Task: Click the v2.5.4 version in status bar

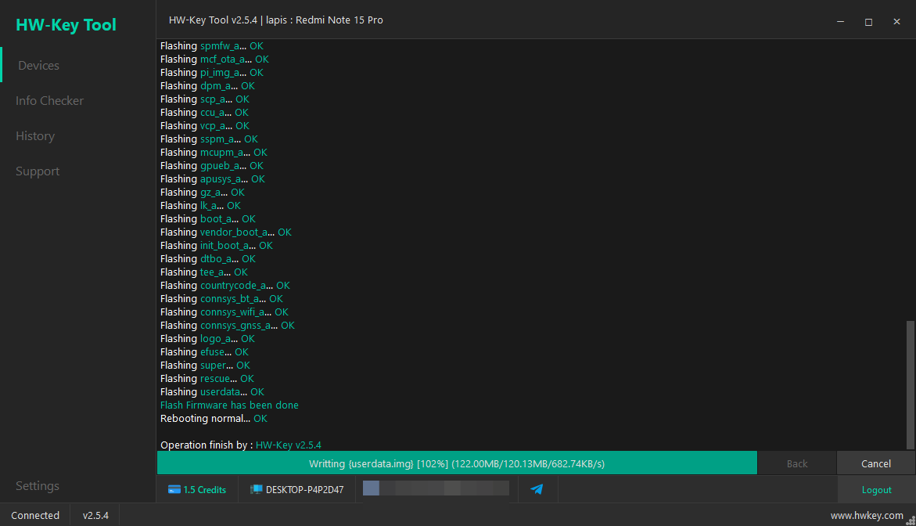Action: (95, 516)
